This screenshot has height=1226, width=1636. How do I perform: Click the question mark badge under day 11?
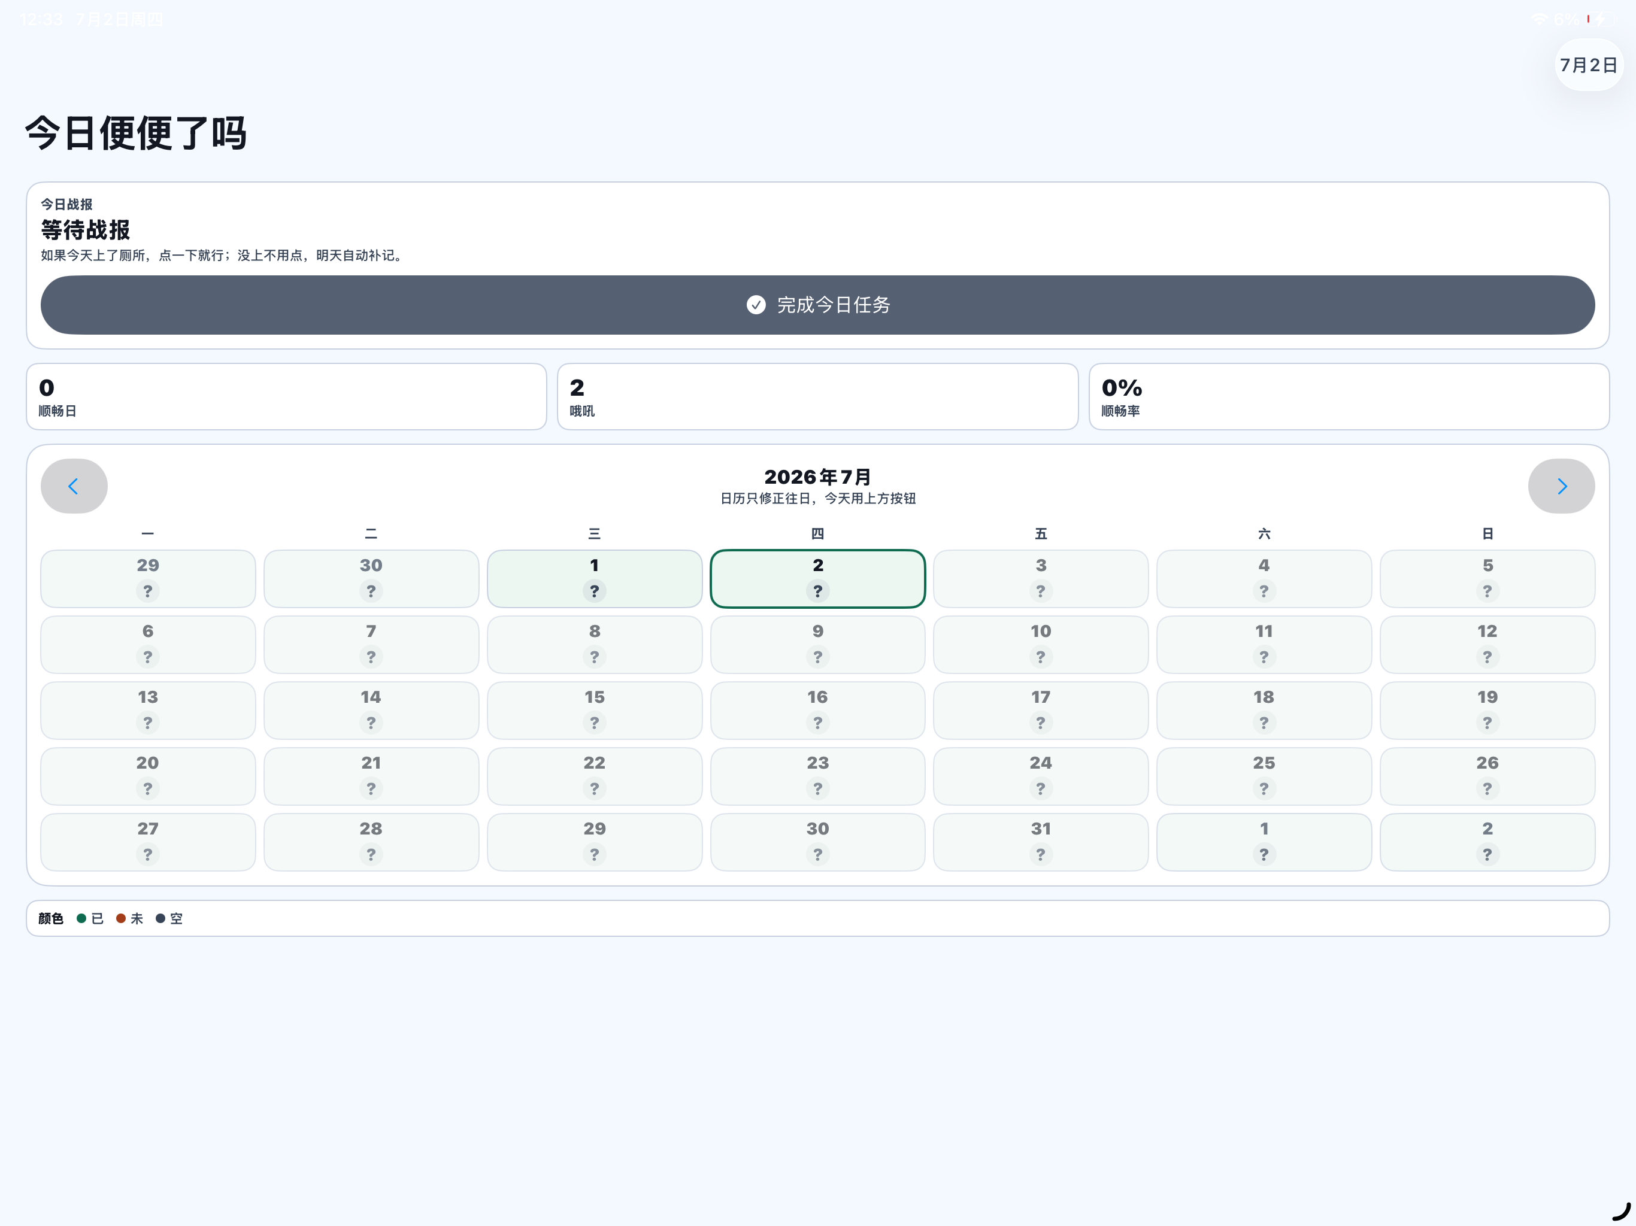click(x=1264, y=657)
